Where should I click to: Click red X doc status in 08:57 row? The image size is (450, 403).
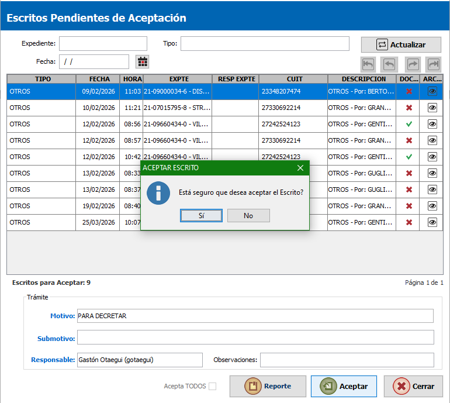tap(409, 140)
